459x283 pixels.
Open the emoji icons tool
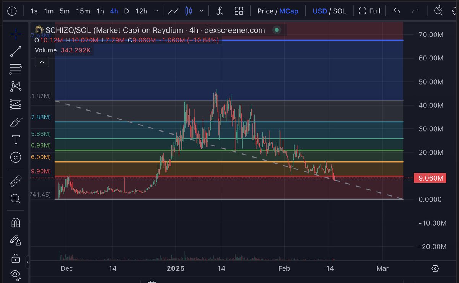click(16, 157)
